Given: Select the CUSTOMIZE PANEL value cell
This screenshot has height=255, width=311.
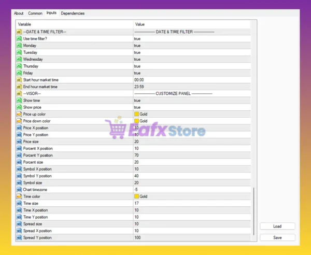Looking at the screenshot, I should click(192, 94).
